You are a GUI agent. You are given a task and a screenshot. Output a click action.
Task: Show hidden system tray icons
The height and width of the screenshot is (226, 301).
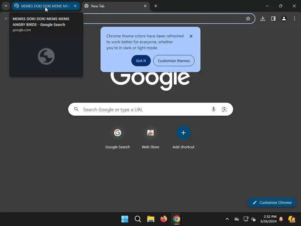(227, 219)
